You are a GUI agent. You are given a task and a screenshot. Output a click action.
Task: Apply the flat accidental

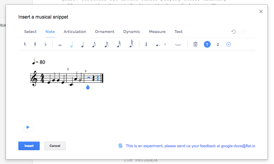(46, 44)
